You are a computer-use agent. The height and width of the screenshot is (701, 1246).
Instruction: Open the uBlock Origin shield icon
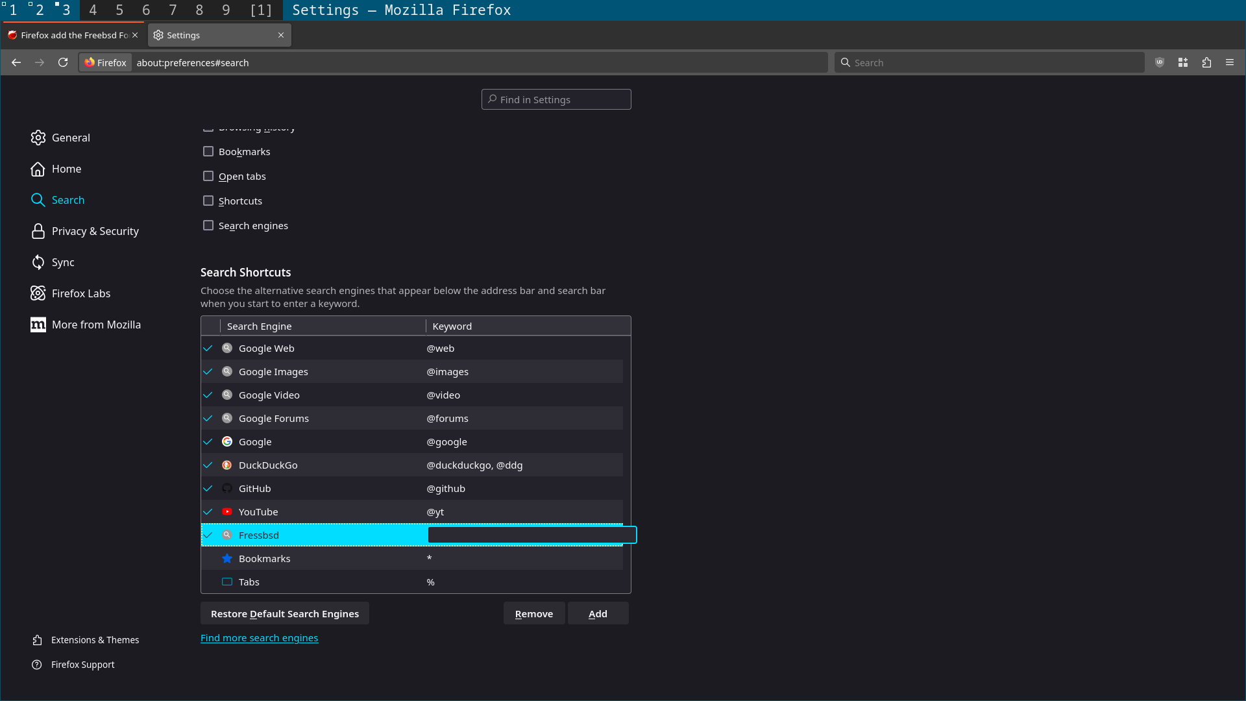(1160, 62)
